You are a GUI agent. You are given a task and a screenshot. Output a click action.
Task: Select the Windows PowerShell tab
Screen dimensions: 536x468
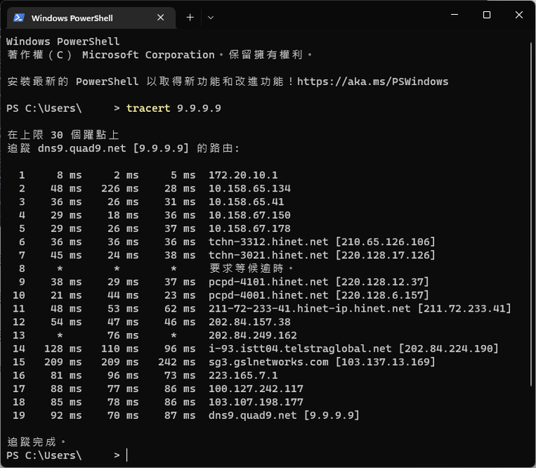[92, 18]
